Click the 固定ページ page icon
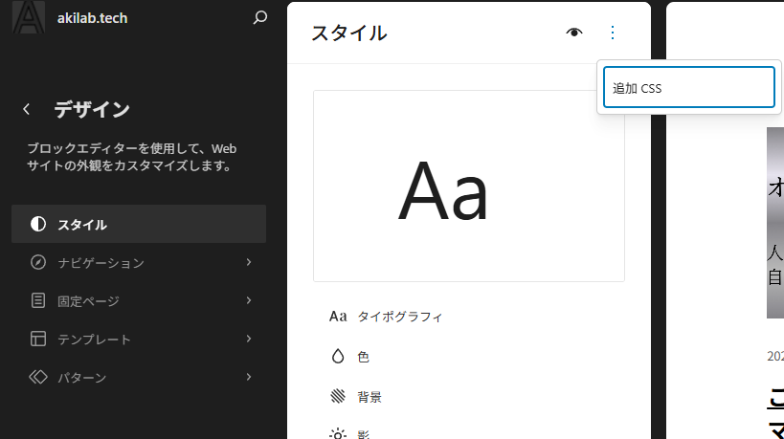The height and width of the screenshot is (439, 784). 38,300
